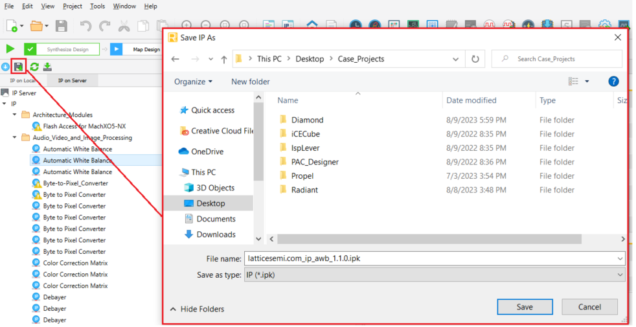Click the Synthesize Design step button

point(62,49)
